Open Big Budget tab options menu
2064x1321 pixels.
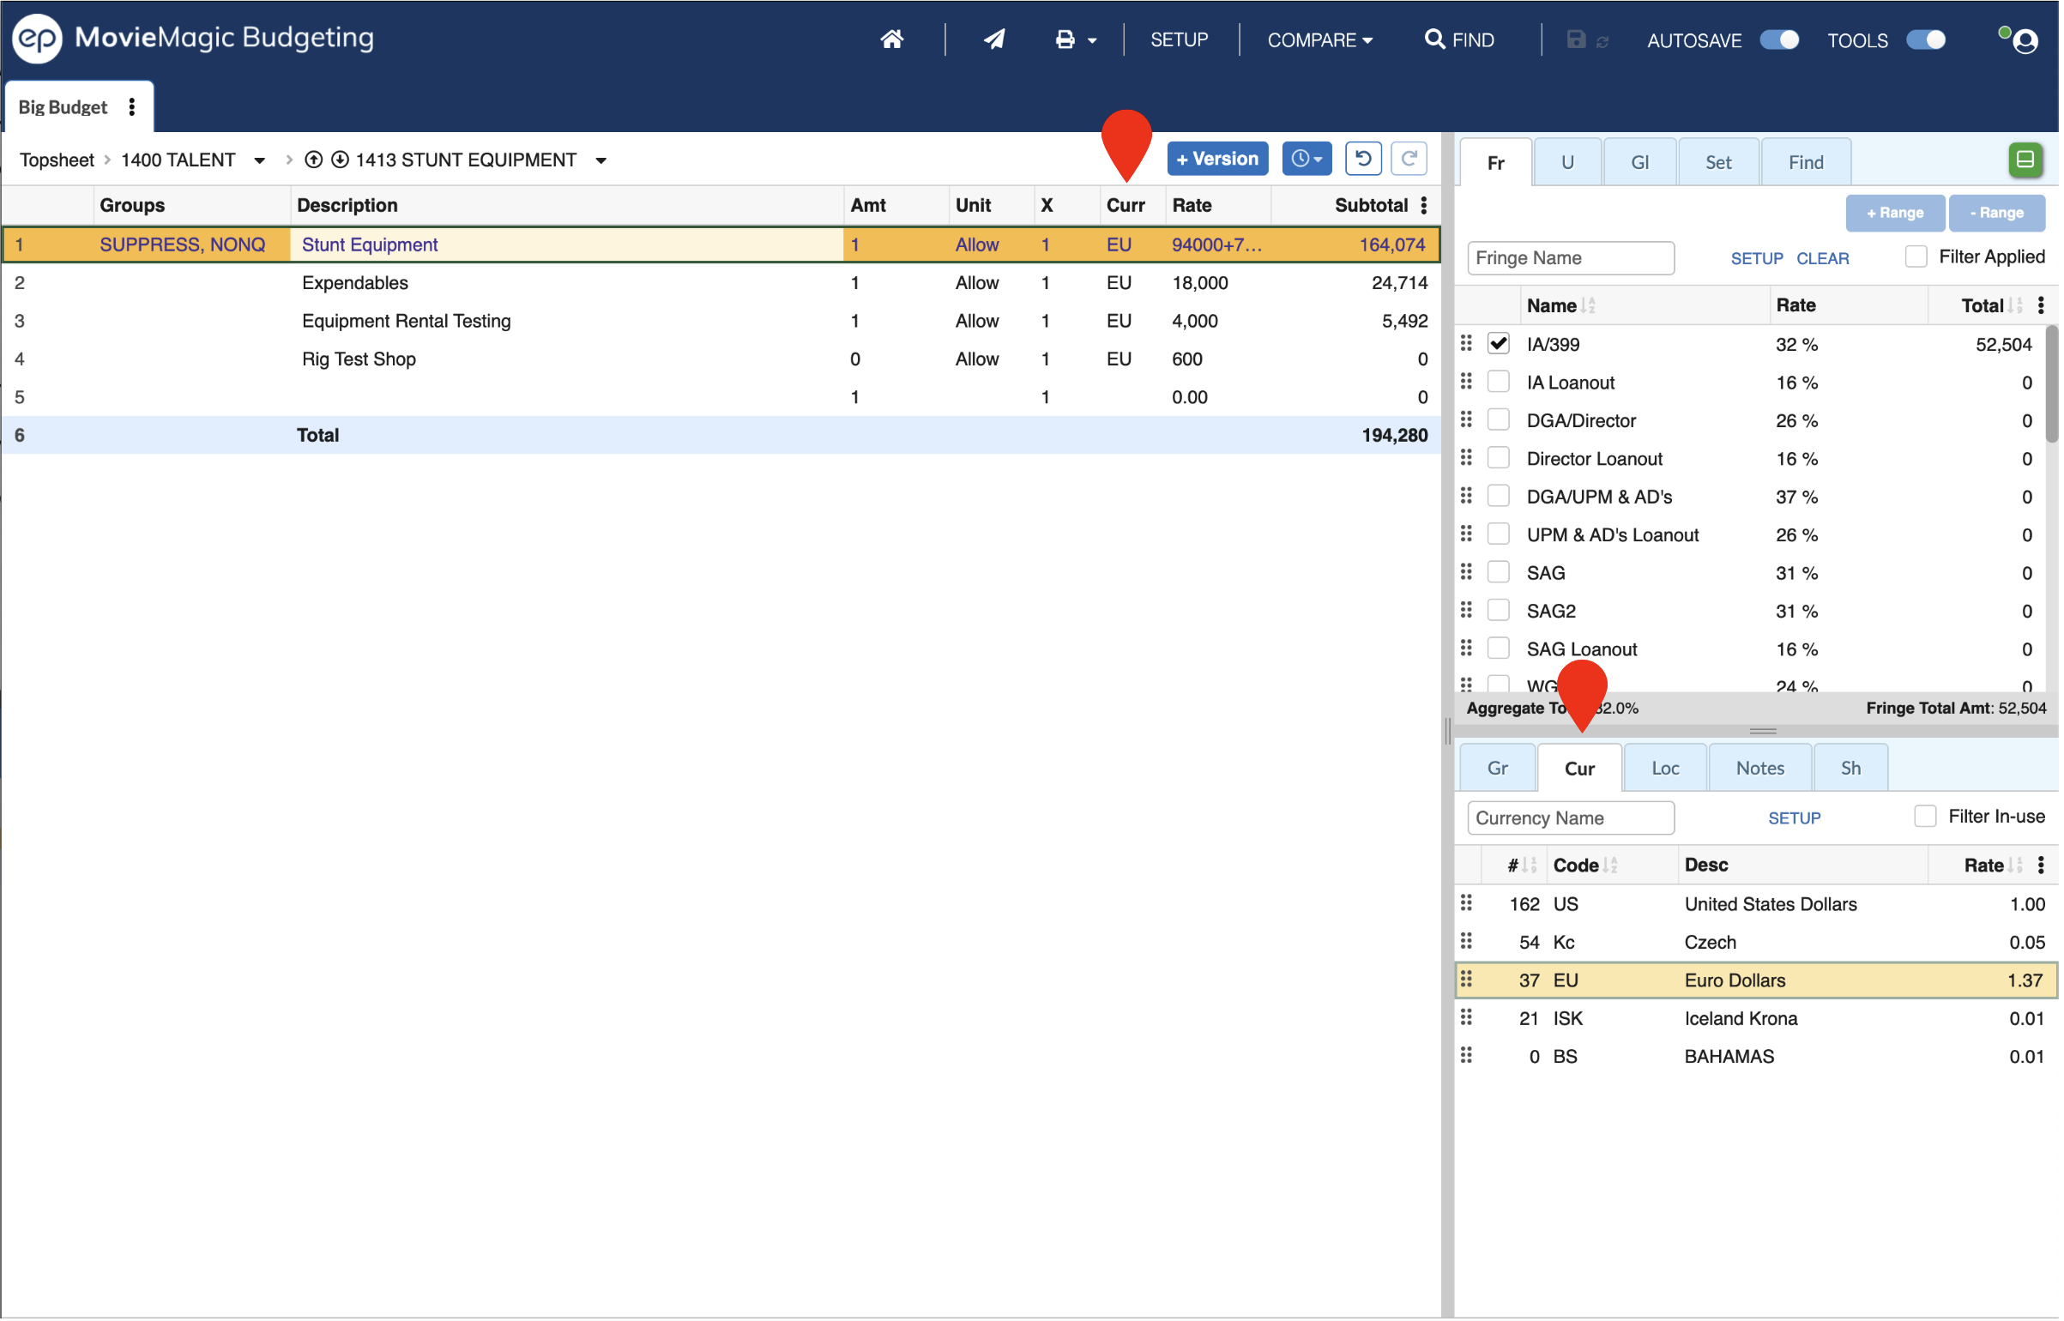coord(132,106)
